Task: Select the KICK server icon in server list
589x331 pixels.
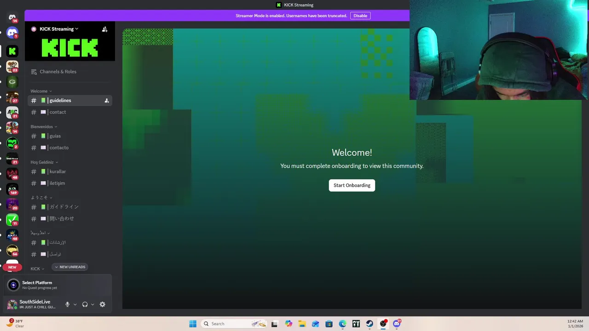Action: [x=12, y=51]
